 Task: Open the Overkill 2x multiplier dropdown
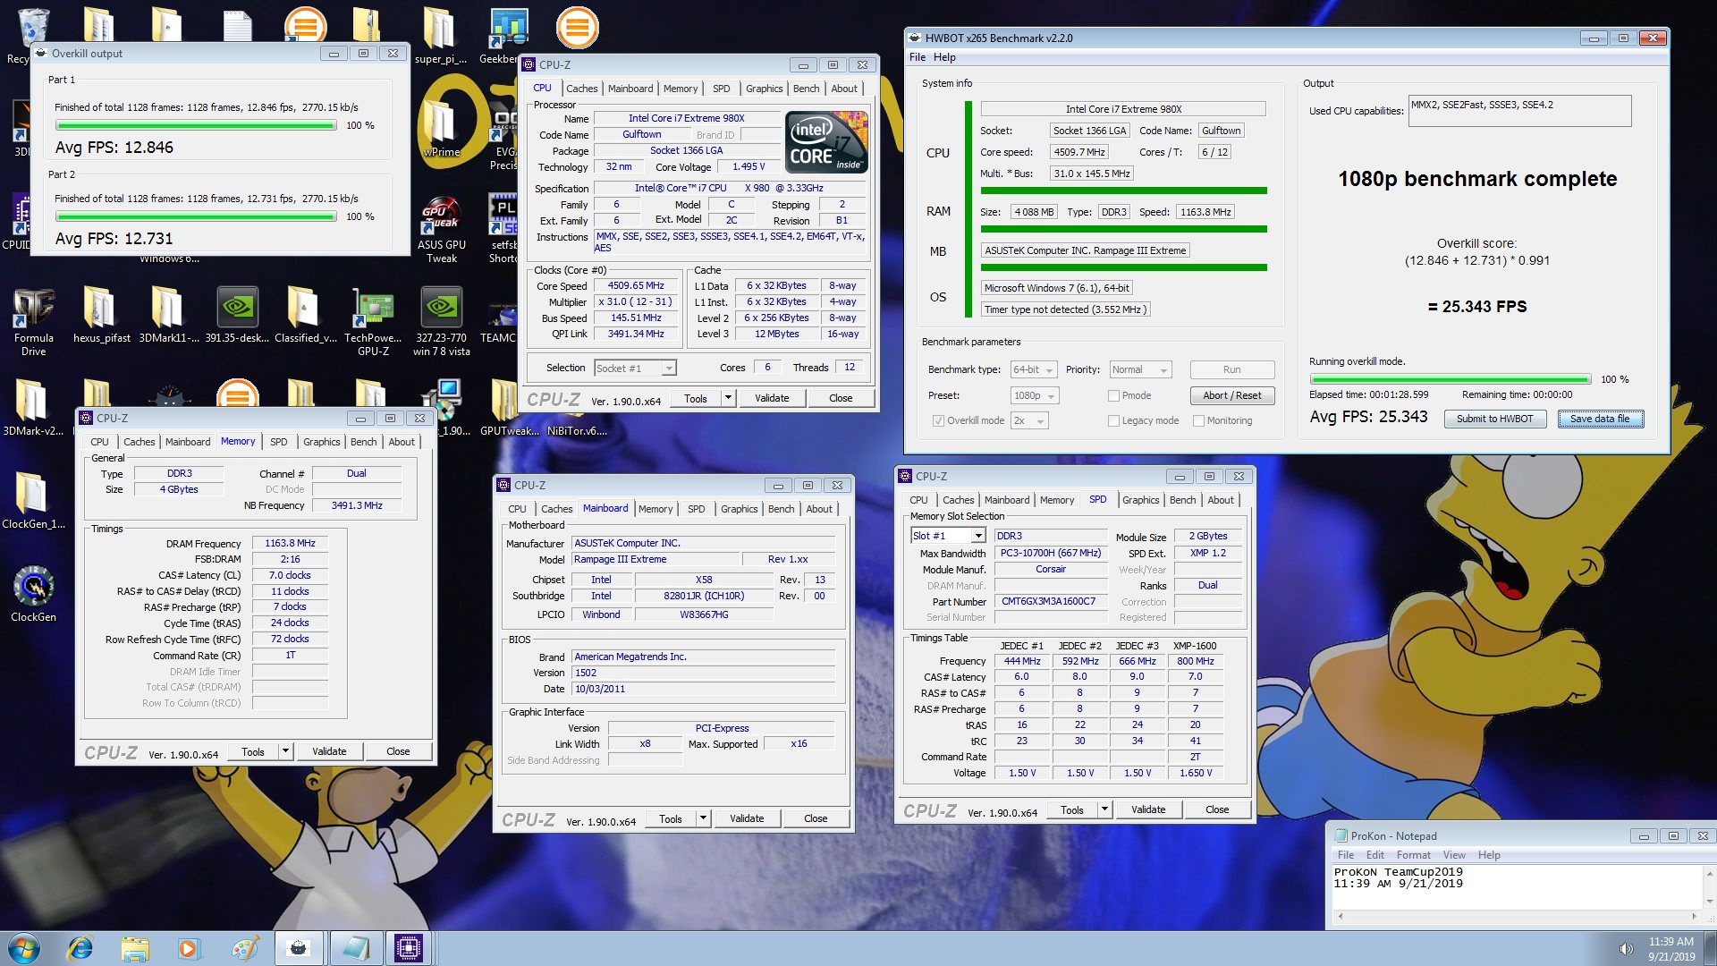click(x=1029, y=420)
